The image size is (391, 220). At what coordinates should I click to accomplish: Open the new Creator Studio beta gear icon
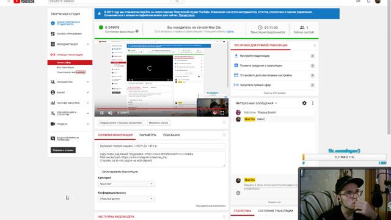coord(53,23)
